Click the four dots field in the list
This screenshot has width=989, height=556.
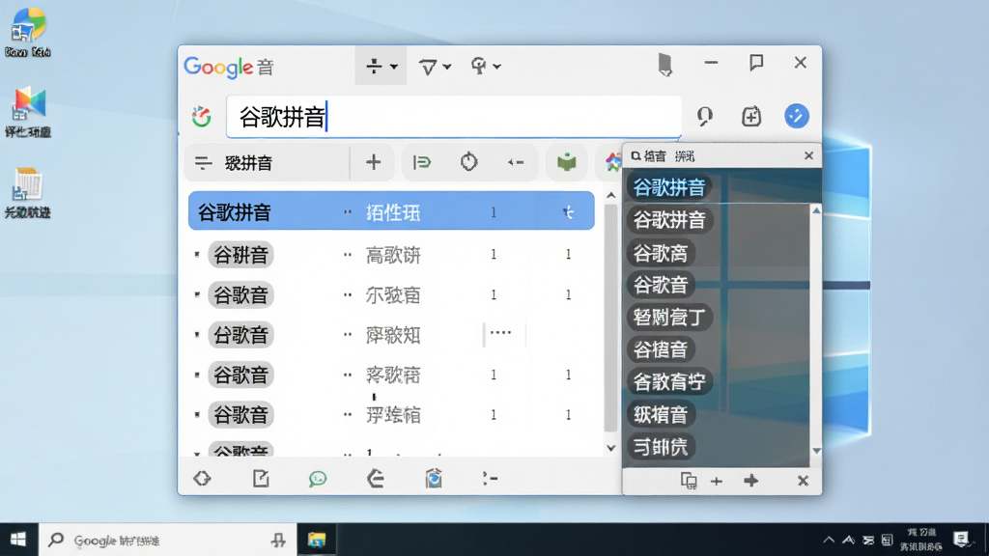(502, 334)
